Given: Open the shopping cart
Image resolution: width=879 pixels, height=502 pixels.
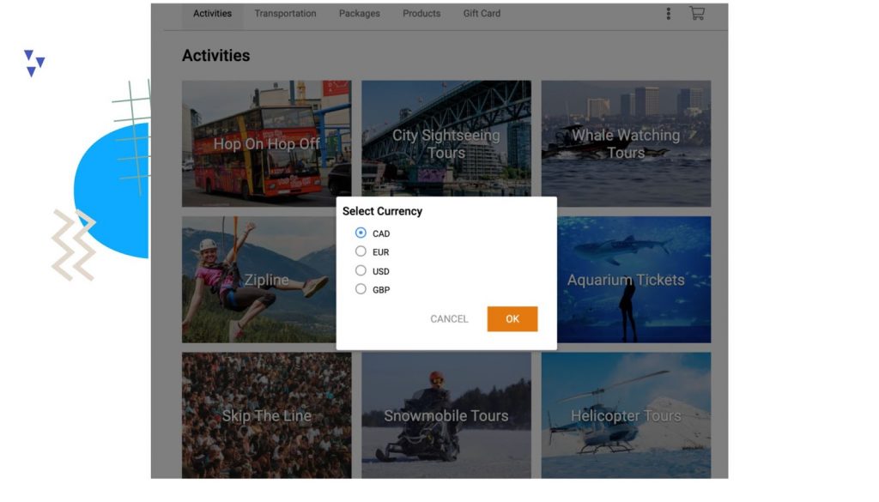Looking at the screenshot, I should pyautogui.click(x=696, y=13).
